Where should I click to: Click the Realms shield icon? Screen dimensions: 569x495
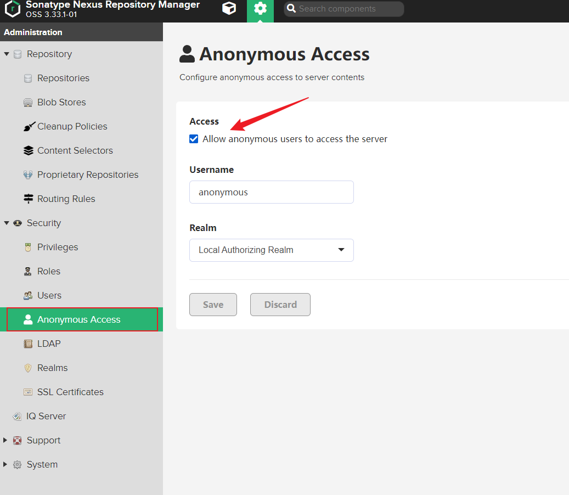point(28,368)
